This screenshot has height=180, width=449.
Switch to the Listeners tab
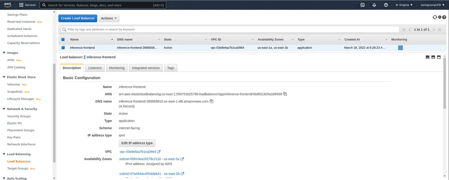(95, 68)
